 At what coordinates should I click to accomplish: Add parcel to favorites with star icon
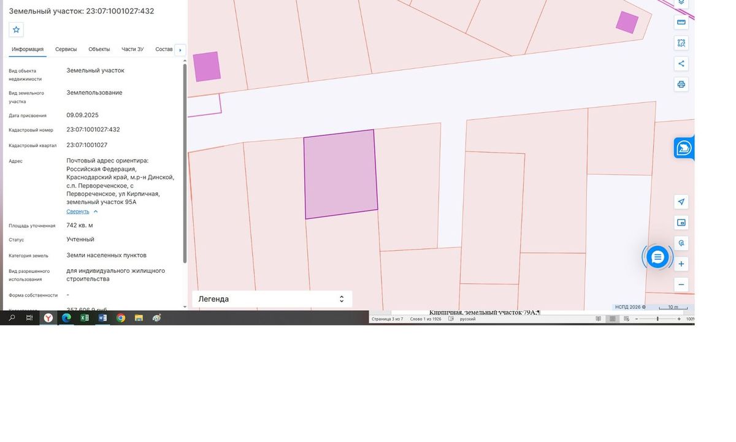(x=17, y=29)
